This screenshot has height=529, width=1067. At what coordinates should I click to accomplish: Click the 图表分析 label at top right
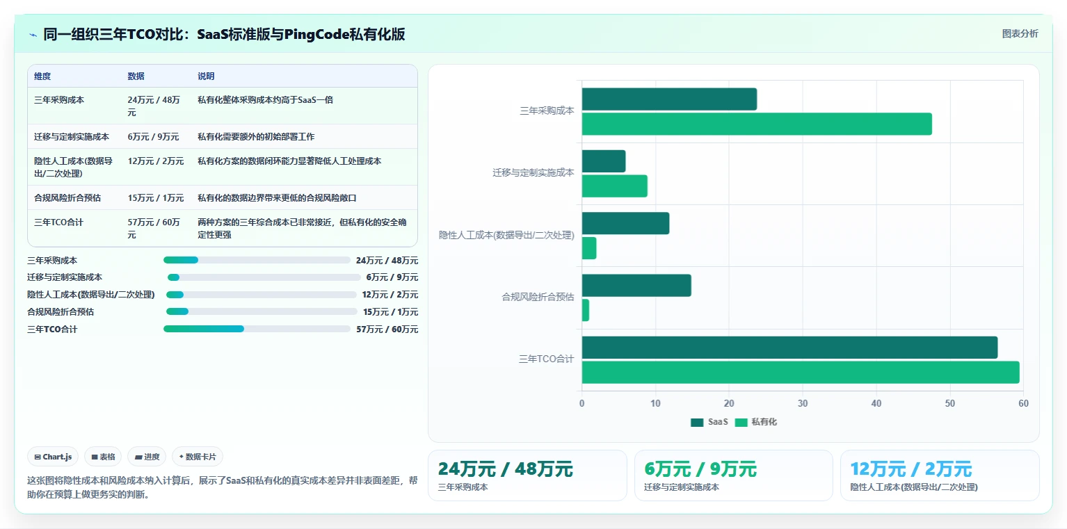(x=1020, y=34)
